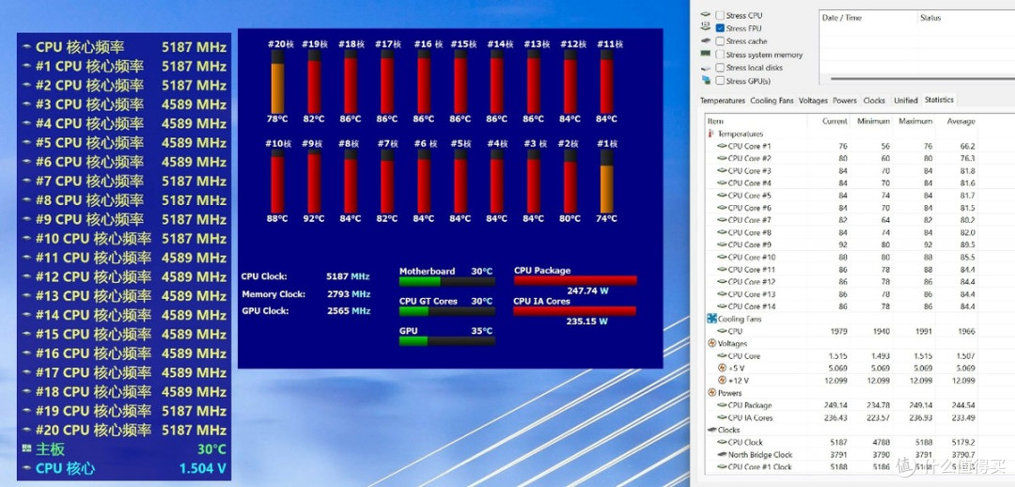Enable the Stress system memory checkbox
This screenshot has width=1015, height=487.
point(720,55)
